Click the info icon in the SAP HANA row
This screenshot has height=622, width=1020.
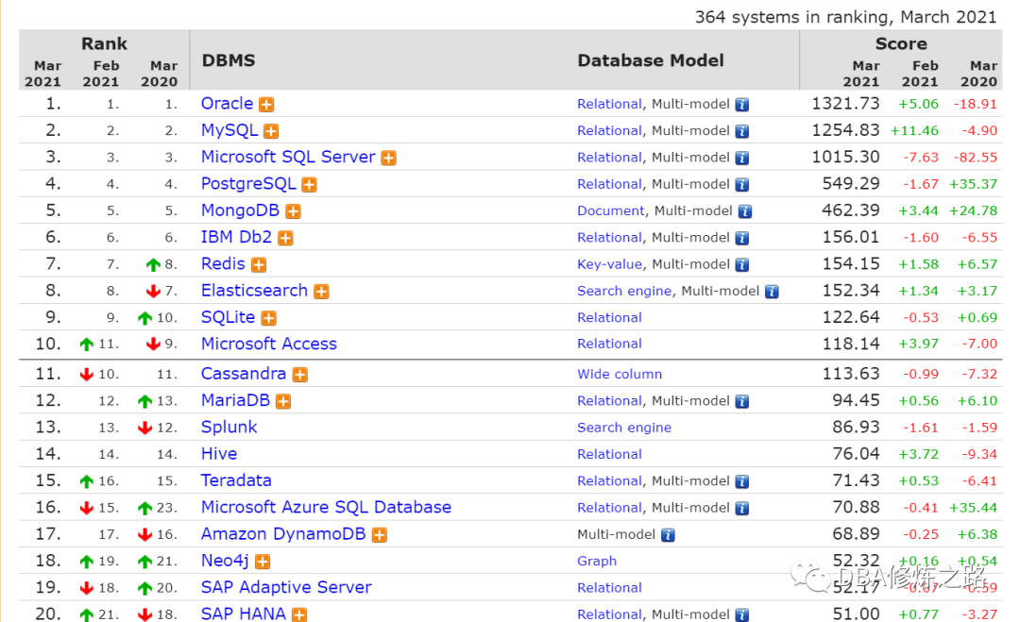pyautogui.click(x=742, y=614)
